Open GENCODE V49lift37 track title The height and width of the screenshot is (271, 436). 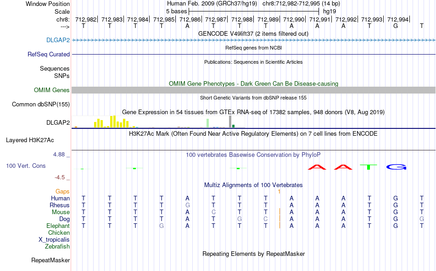coord(253,33)
